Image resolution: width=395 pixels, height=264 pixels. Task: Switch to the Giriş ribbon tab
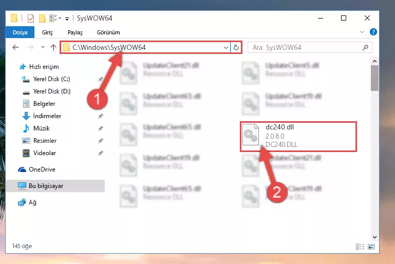click(x=47, y=32)
